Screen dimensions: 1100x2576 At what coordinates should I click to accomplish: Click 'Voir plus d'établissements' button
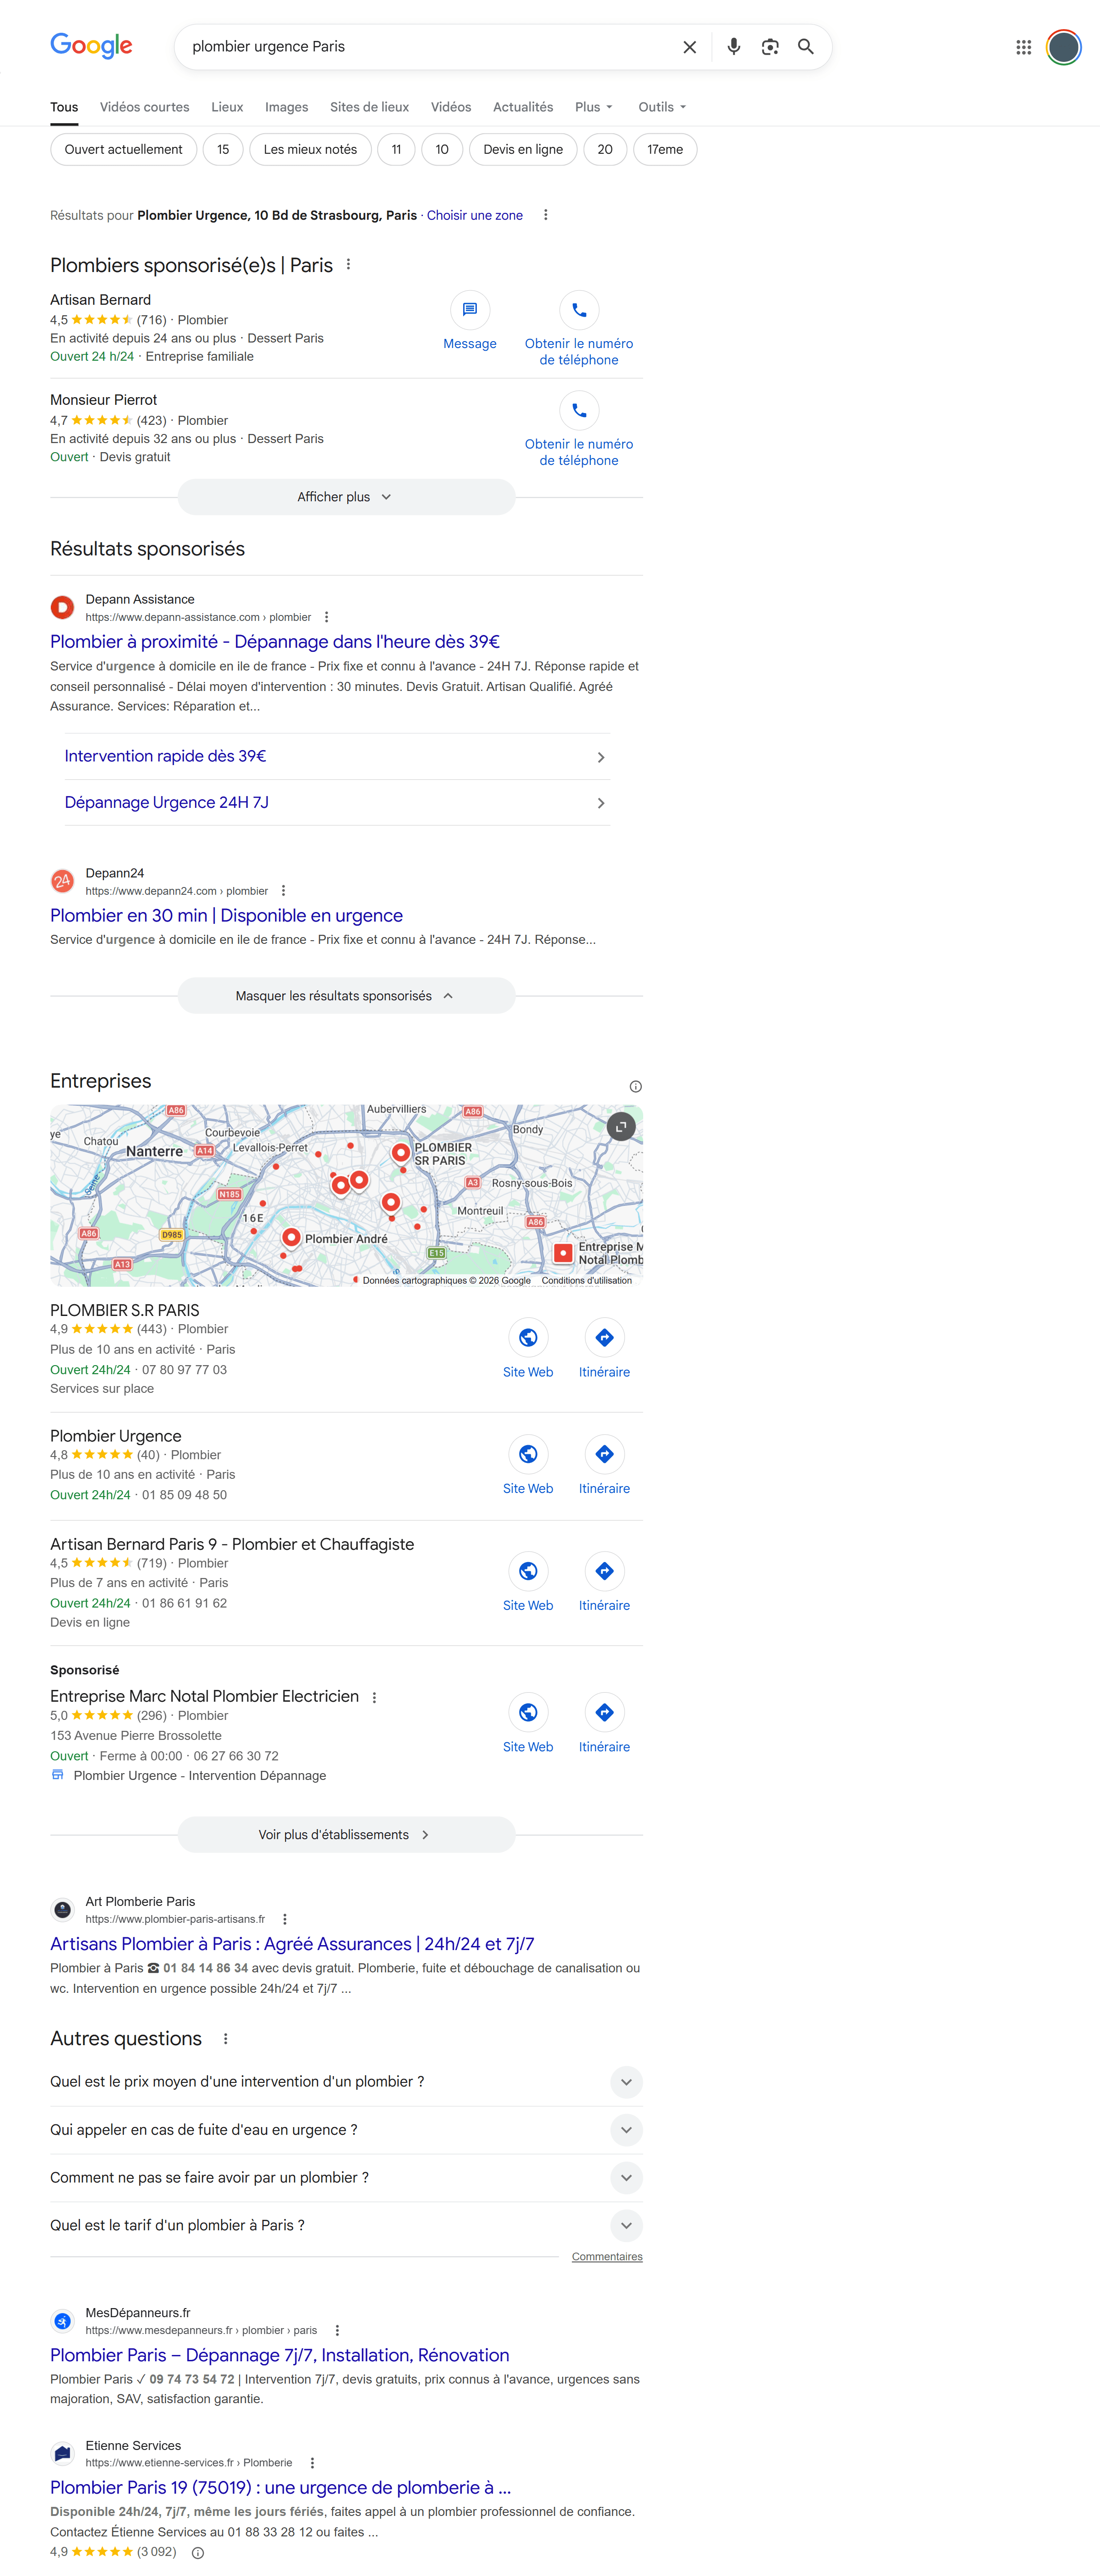[345, 1834]
